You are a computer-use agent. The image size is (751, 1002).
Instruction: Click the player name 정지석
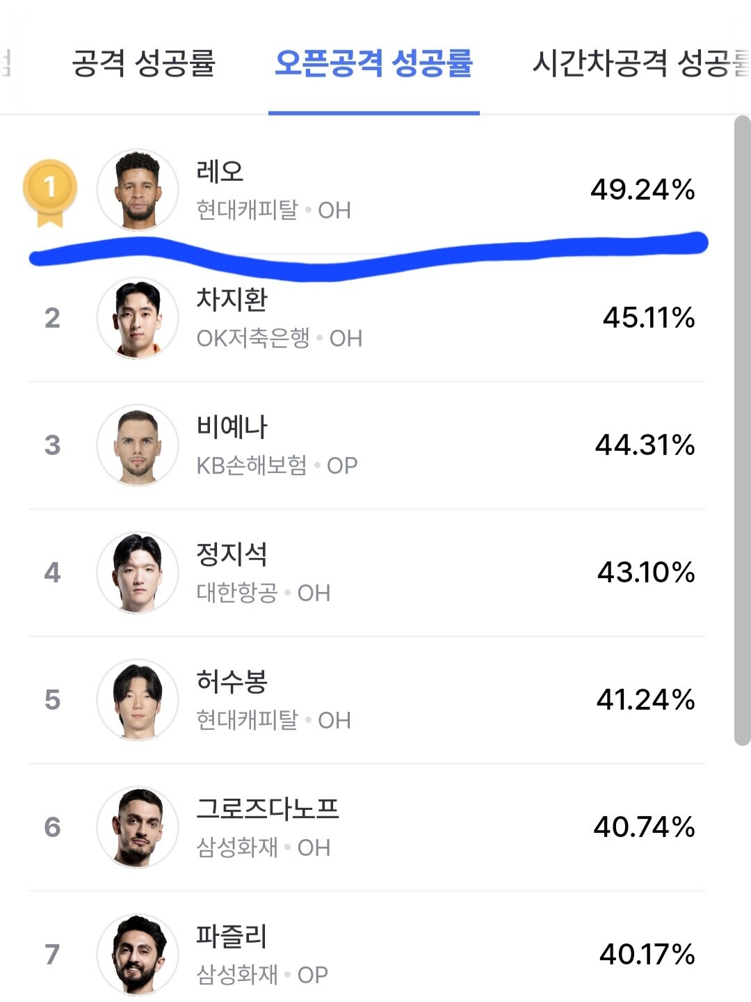pos(232,554)
